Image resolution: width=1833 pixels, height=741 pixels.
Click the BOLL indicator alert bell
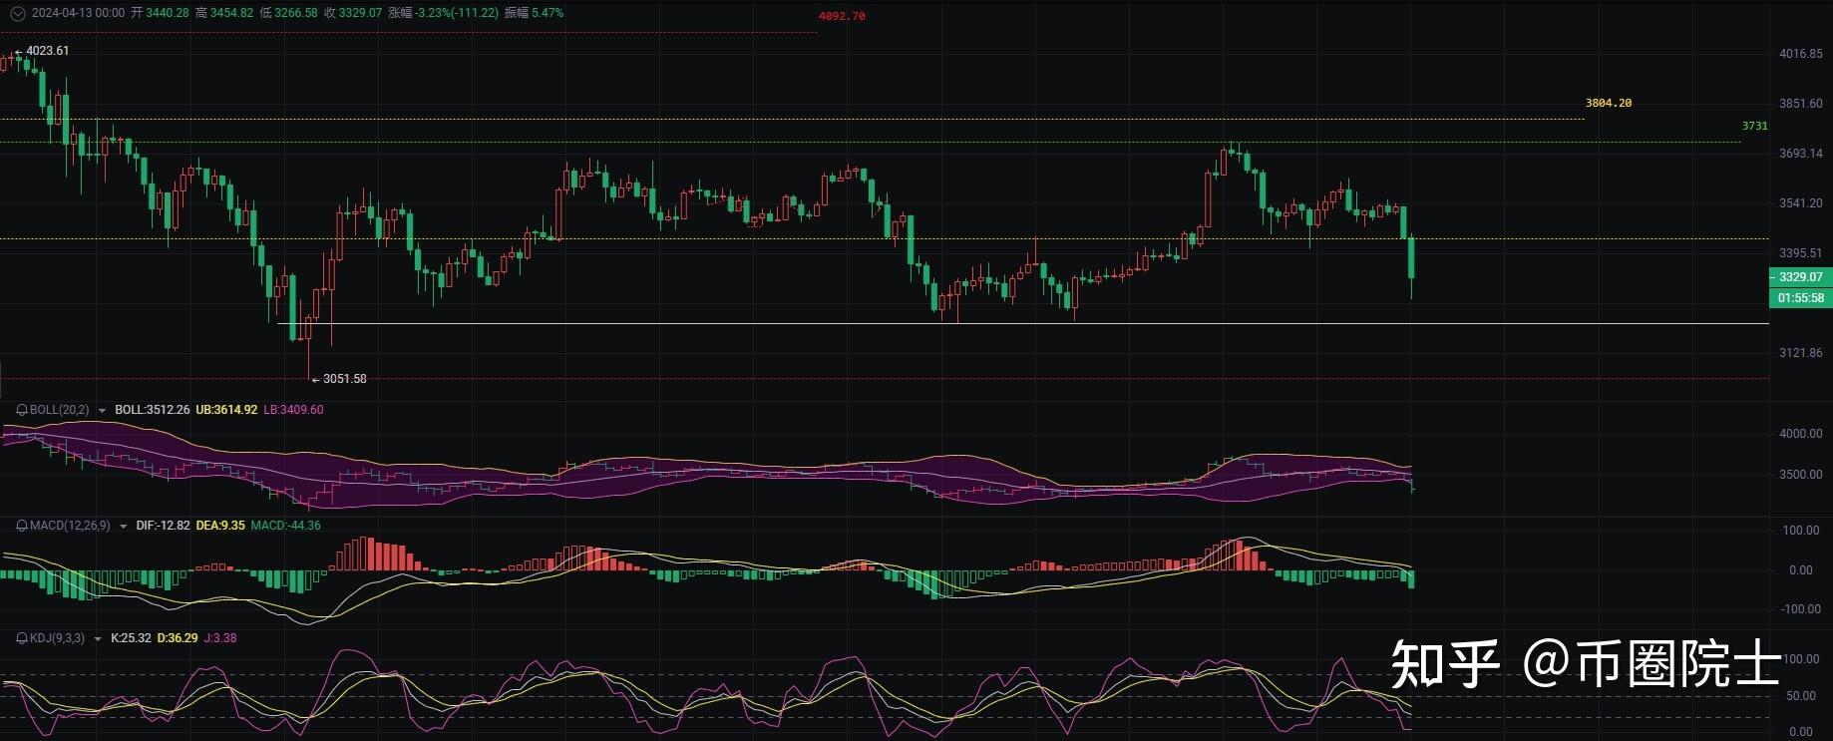22,410
